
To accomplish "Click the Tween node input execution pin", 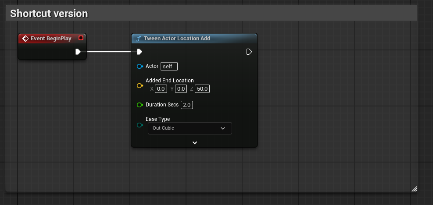I will click(x=140, y=52).
